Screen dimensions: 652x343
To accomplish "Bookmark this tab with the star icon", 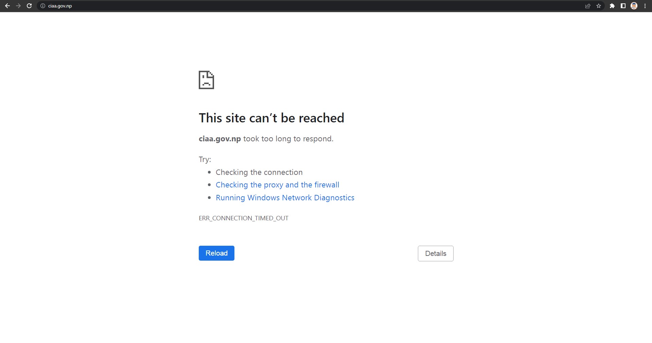I will pos(599,6).
